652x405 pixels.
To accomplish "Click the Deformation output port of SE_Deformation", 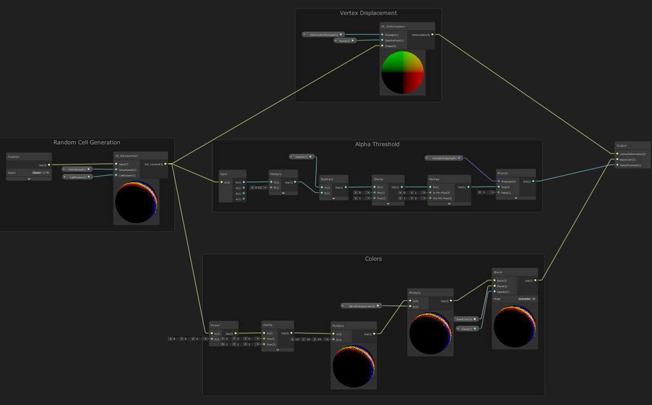I will click(x=432, y=35).
